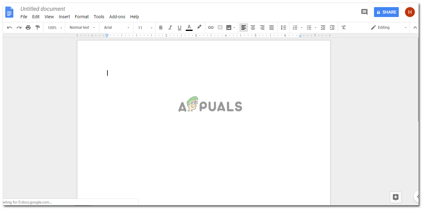Open the Editing mode dropdown
422x209 pixels.
point(389,28)
